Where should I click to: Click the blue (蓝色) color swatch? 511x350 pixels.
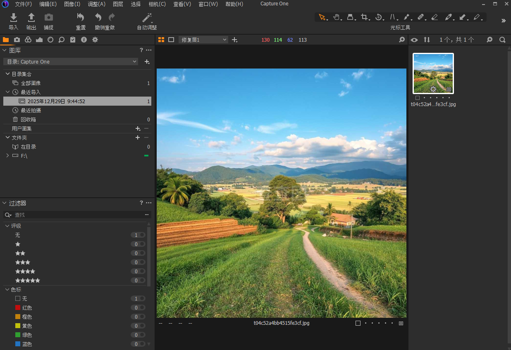pos(18,344)
